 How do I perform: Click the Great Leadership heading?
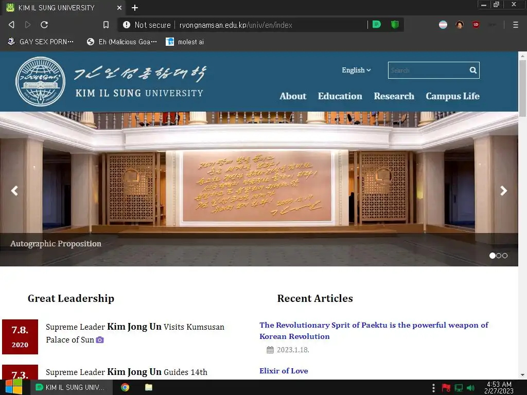point(71,298)
